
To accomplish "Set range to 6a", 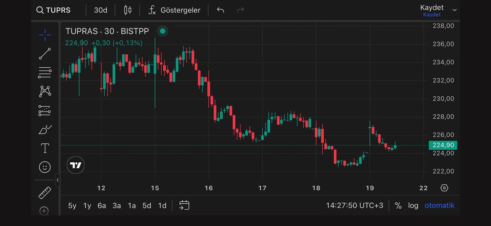I will (102, 206).
